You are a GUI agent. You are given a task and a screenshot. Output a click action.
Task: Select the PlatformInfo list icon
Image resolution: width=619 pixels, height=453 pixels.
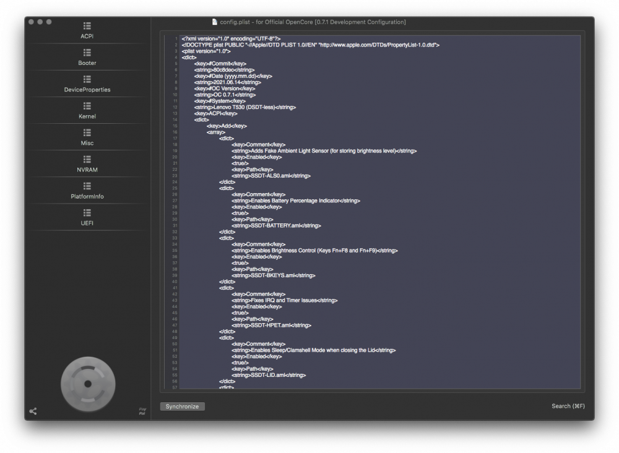[x=87, y=186]
